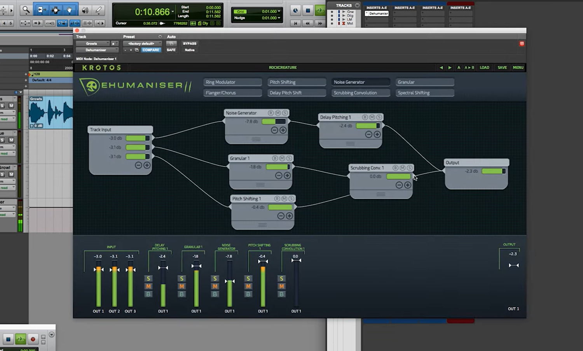Select the Zoomer magnifier tool

click(x=26, y=10)
